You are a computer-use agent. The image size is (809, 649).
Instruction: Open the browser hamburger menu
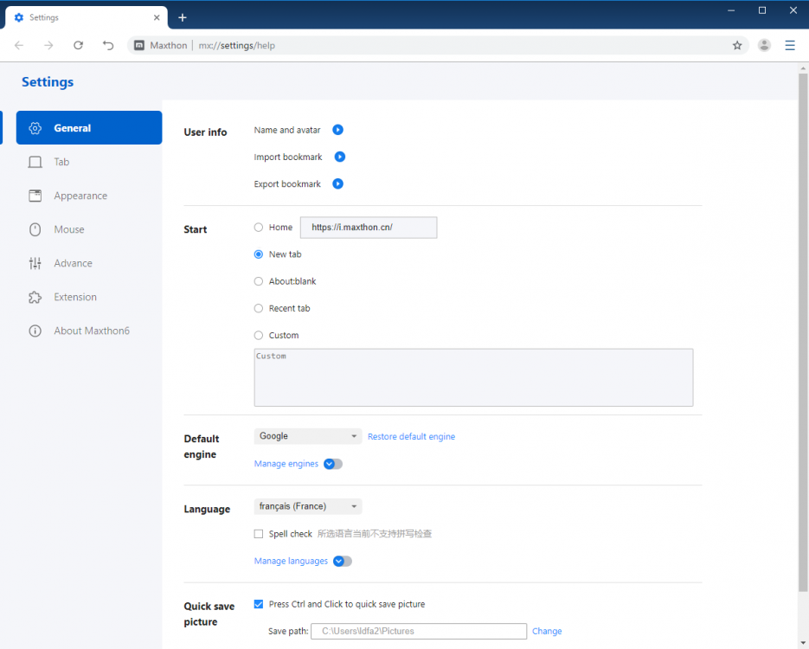[790, 45]
